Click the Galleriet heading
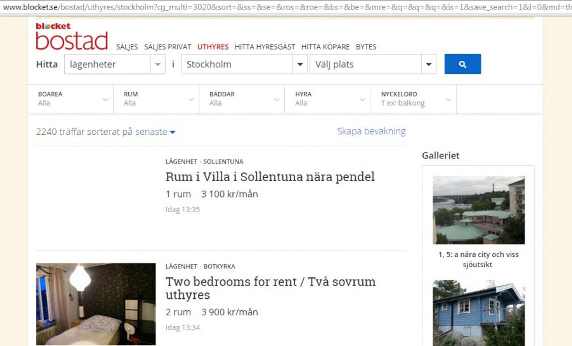This screenshot has width=572, height=346. click(x=441, y=155)
